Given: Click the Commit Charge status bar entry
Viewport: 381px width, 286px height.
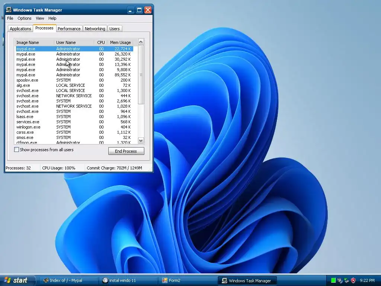Looking at the screenshot, I should tap(114, 168).
